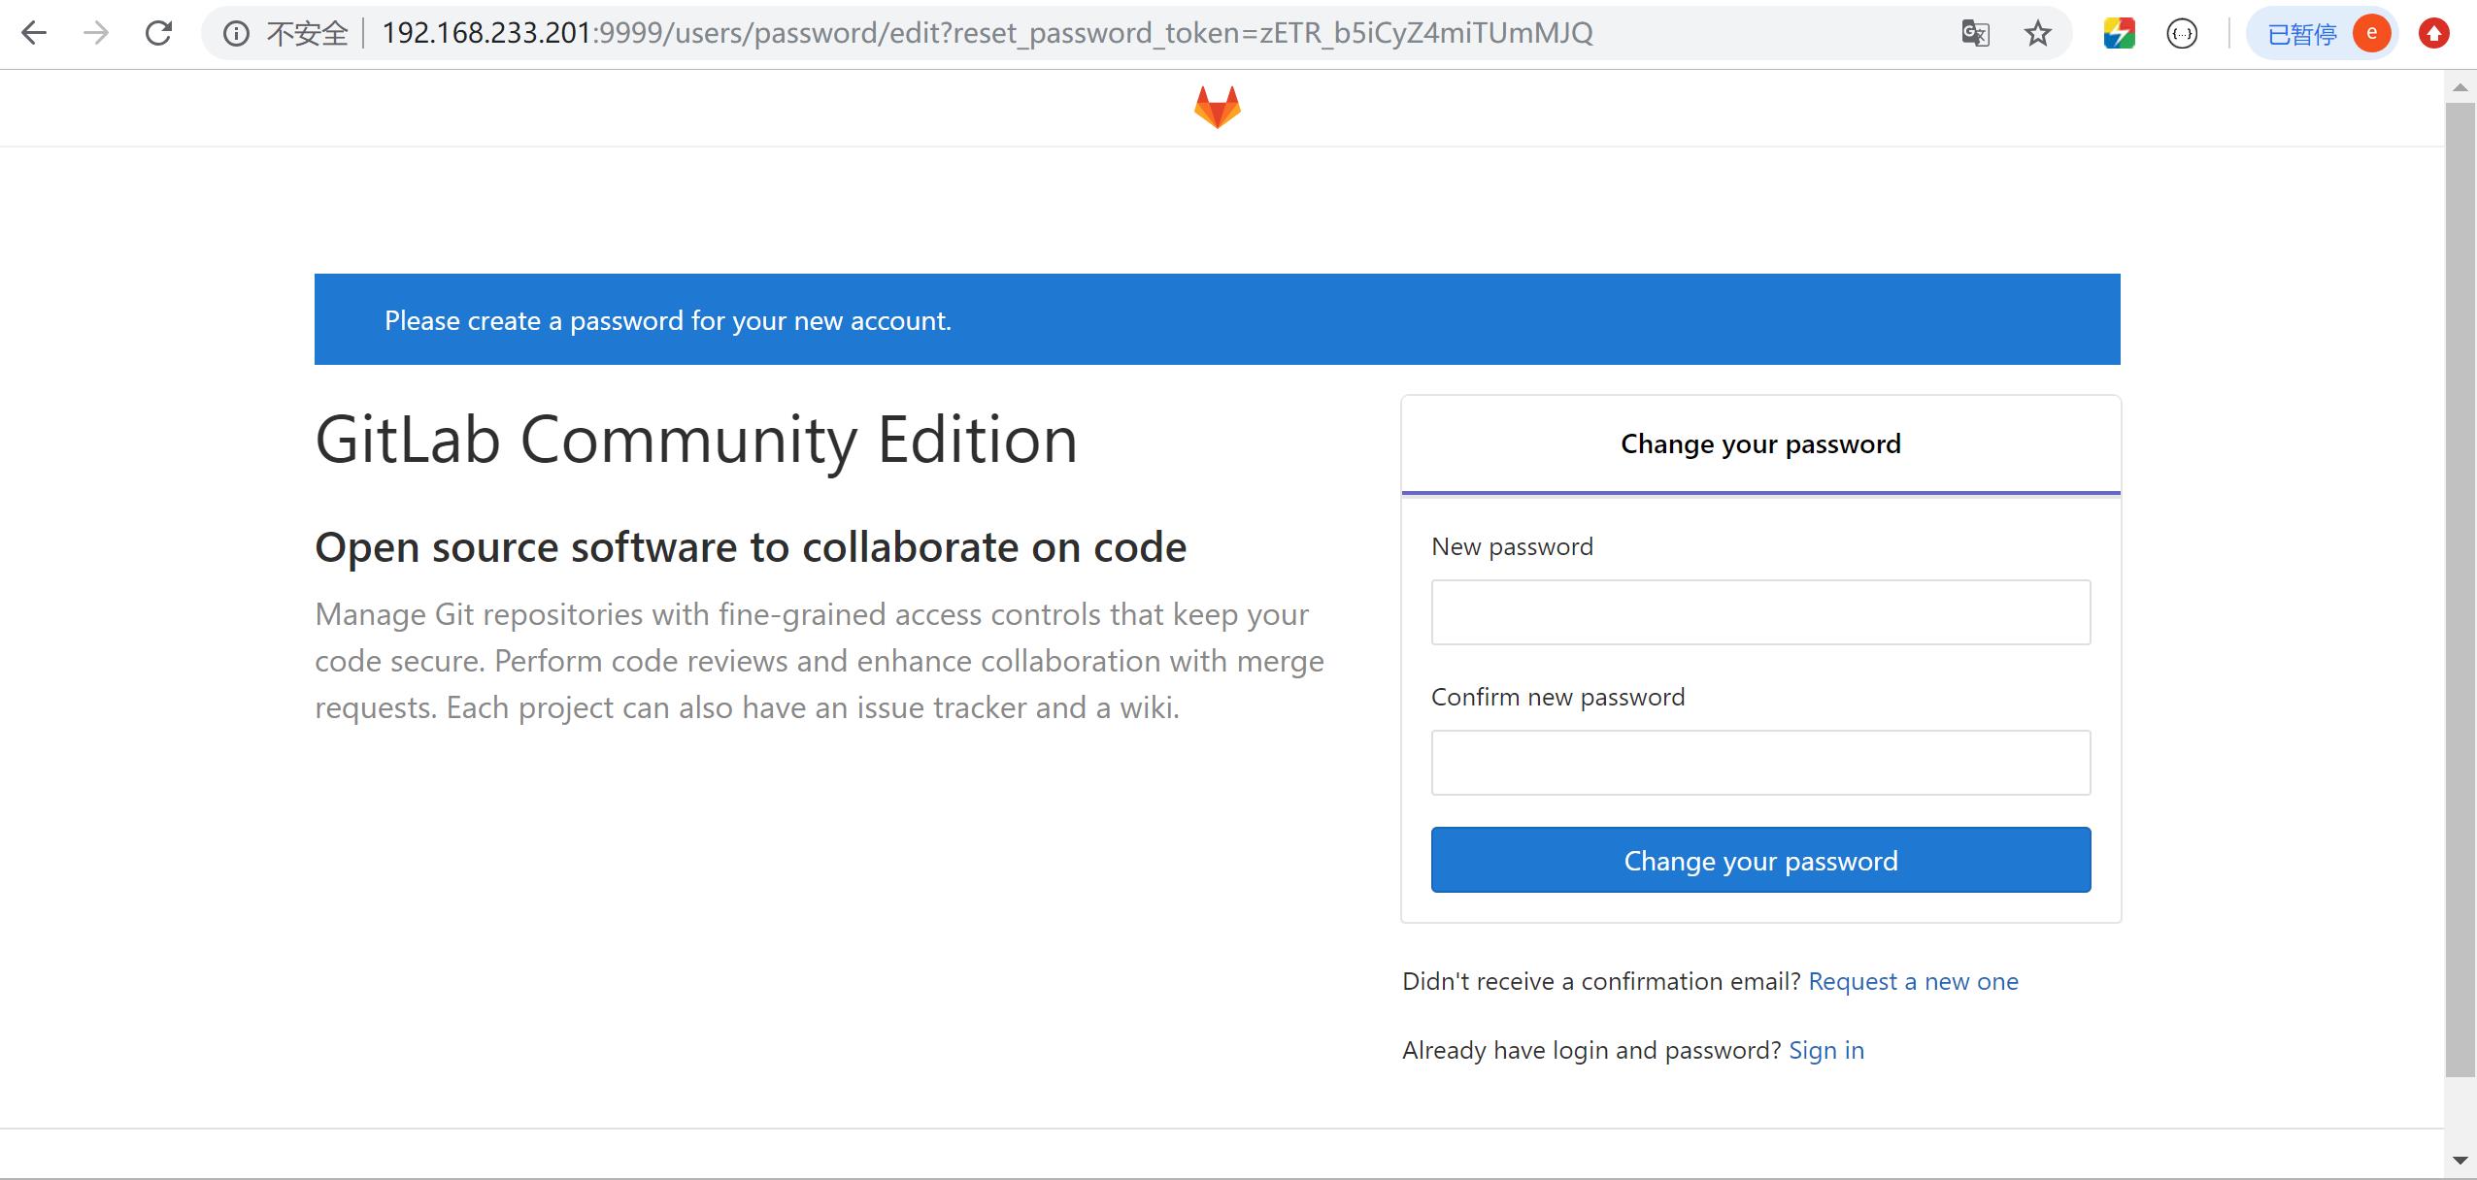Open the site security info icon

236,34
